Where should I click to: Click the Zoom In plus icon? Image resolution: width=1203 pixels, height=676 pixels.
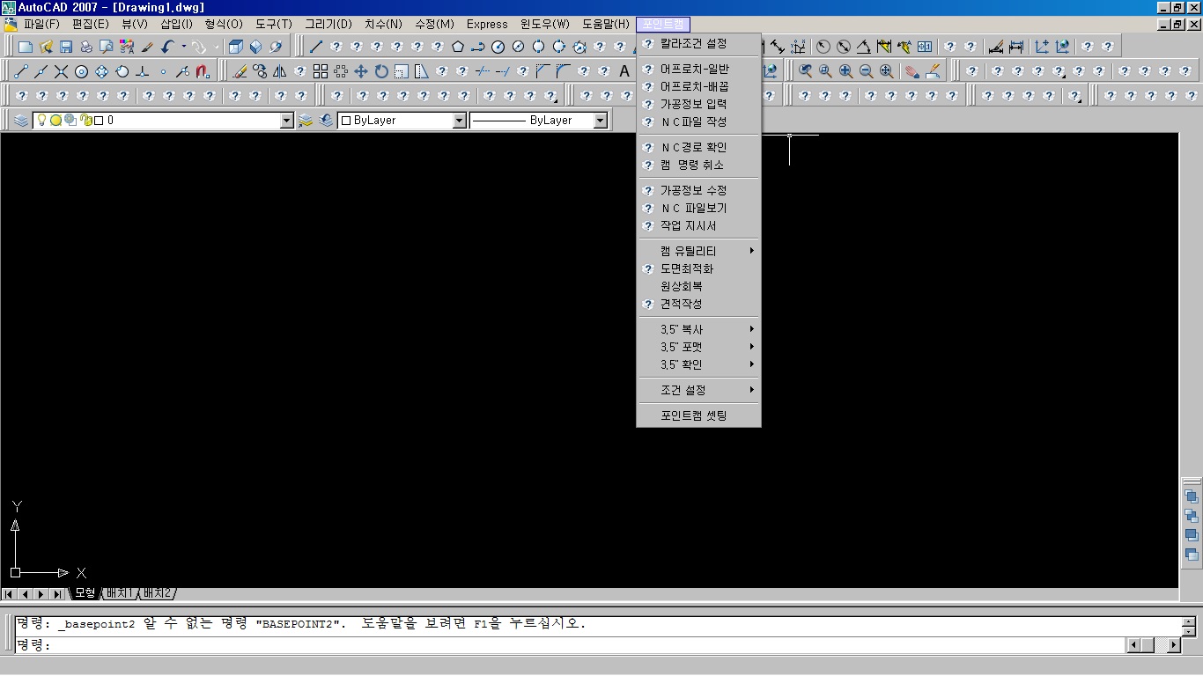846,71
